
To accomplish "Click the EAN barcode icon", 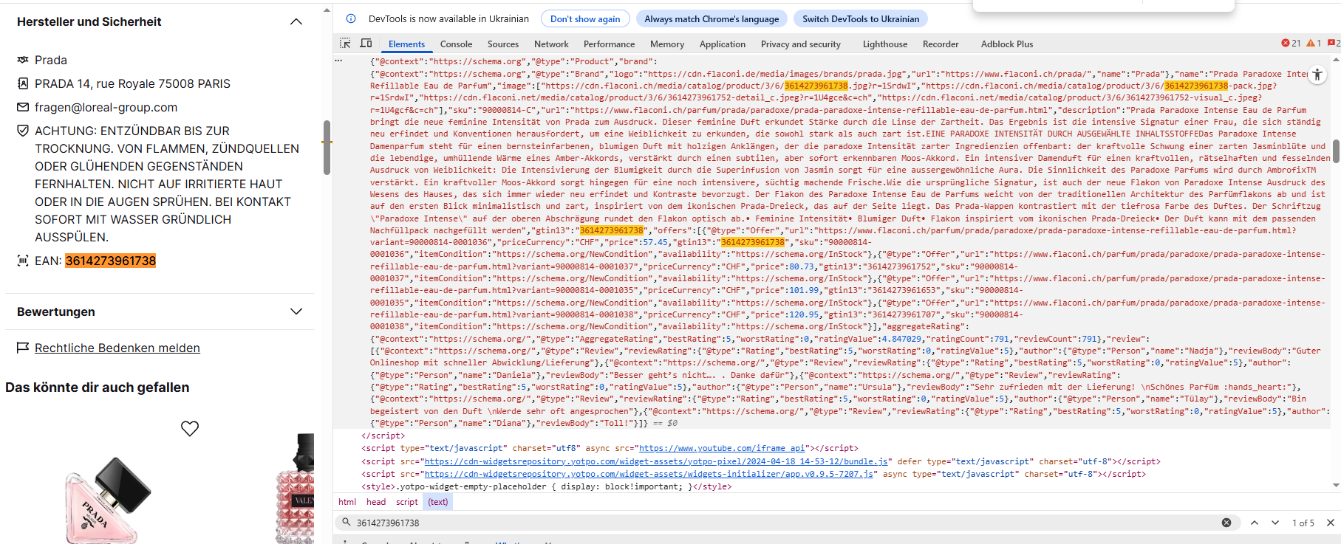I will pos(23,261).
